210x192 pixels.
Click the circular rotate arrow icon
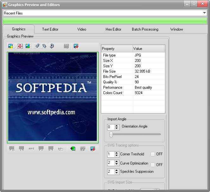52,46
